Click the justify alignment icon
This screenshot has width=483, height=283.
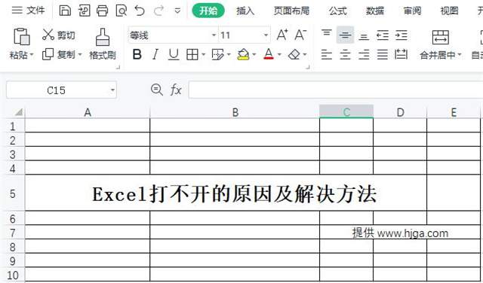pos(383,55)
